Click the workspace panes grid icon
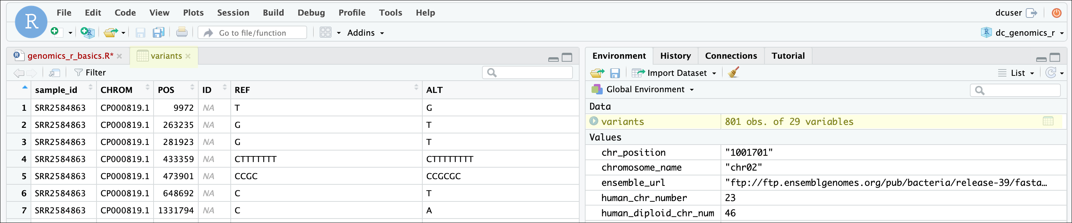 (x=325, y=32)
